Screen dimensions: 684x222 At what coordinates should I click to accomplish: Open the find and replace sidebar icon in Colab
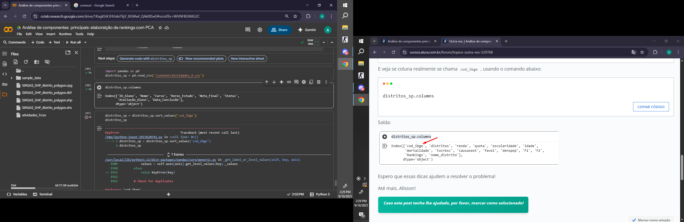5,64
